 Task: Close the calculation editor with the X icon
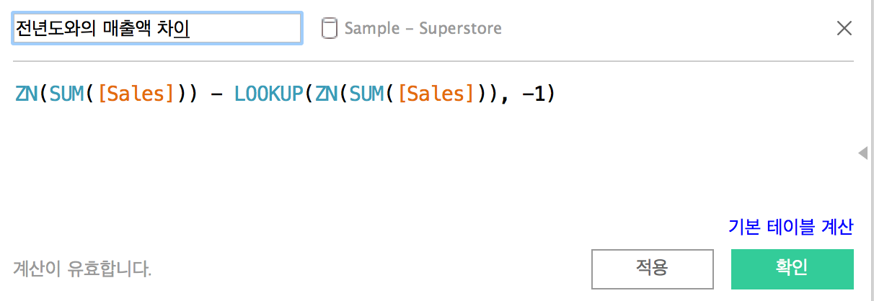[x=844, y=29]
